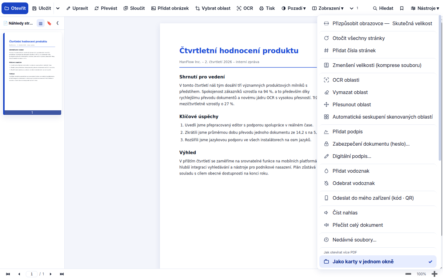Image resolution: width=443 pixels, height=279 pixels.
Task: Toggle Jako karty v jednom okně option
Action: (x=378, y=261)
